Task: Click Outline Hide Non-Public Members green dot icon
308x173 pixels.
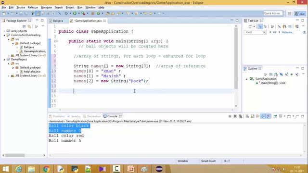Action: coord(292,74)
